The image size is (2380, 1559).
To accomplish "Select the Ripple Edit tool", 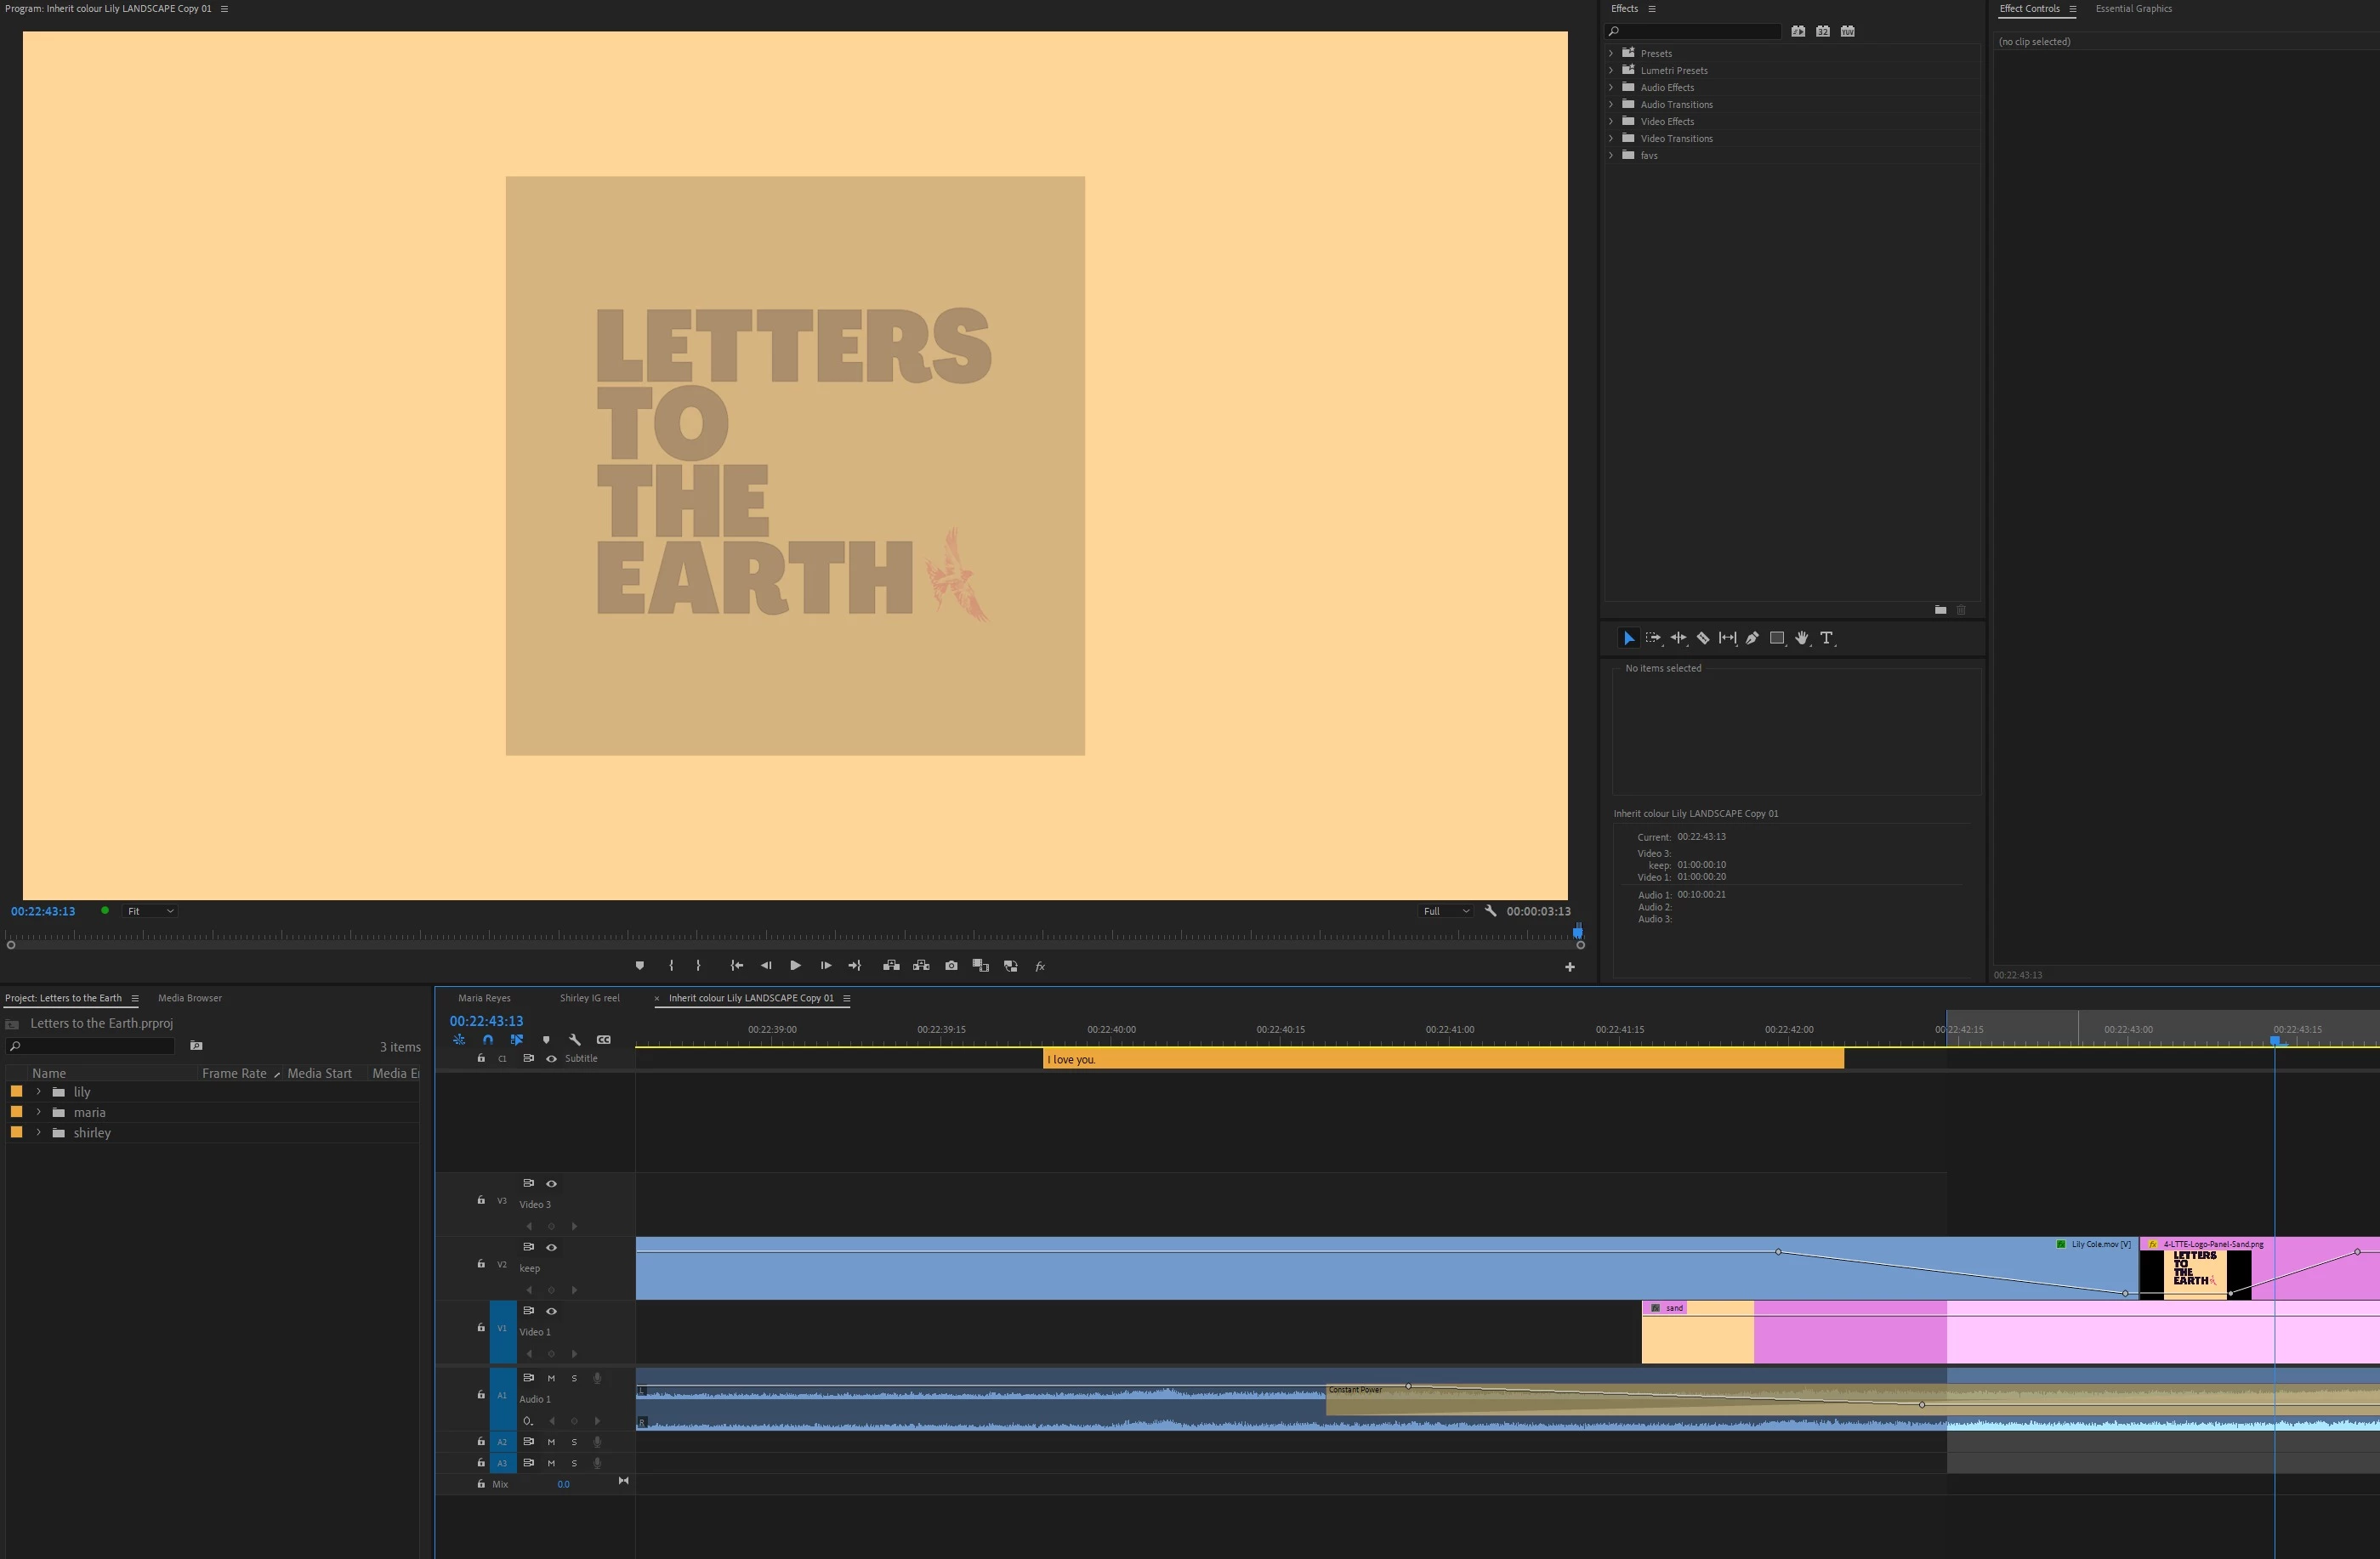I will coord(1678,638).
